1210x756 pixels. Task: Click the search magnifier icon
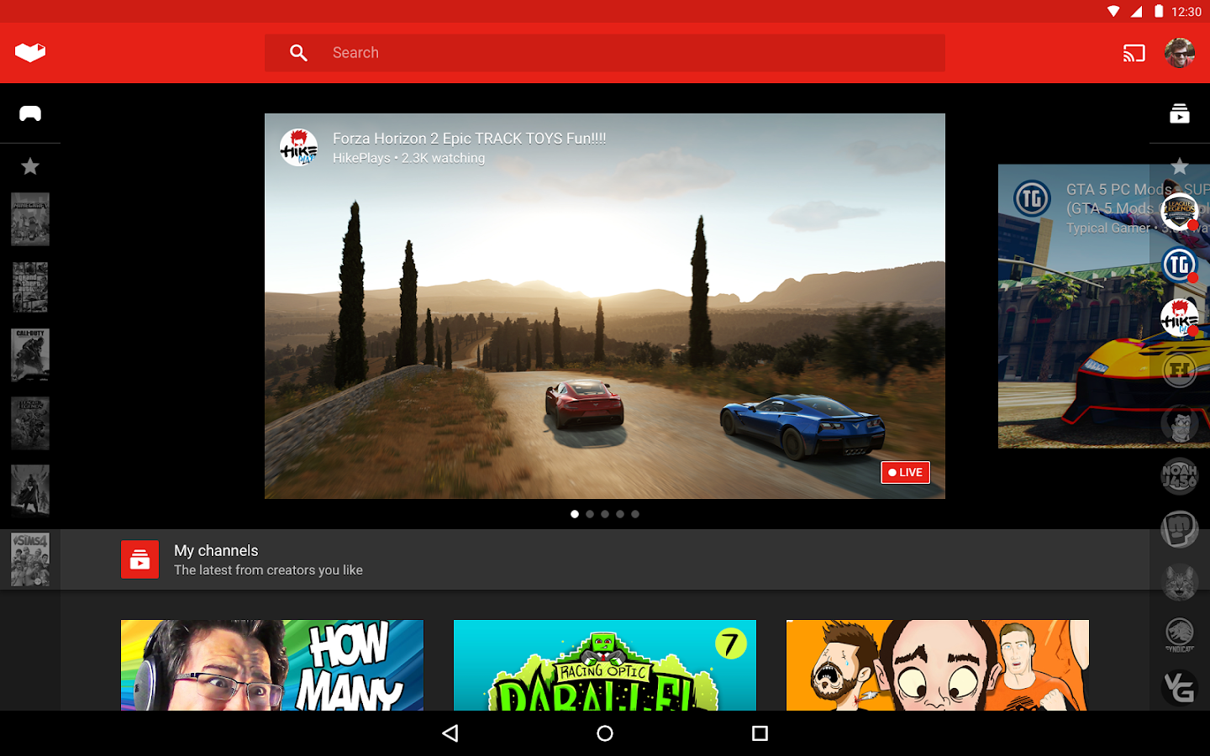[298, 53]
